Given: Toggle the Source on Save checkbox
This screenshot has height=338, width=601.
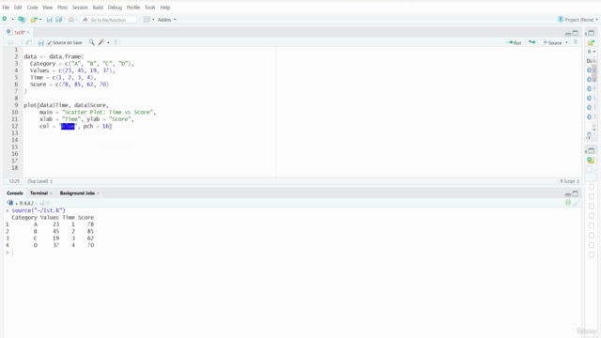Looking at the screenshot, I should point(49,42).
